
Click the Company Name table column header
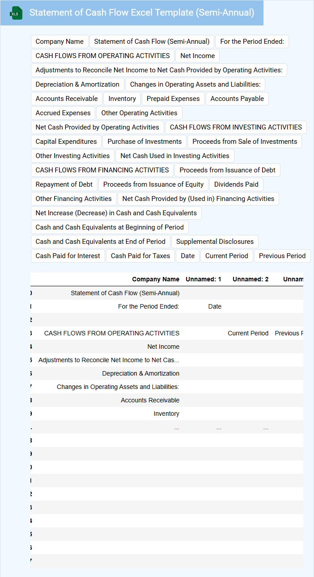click(x=156, y=279)
